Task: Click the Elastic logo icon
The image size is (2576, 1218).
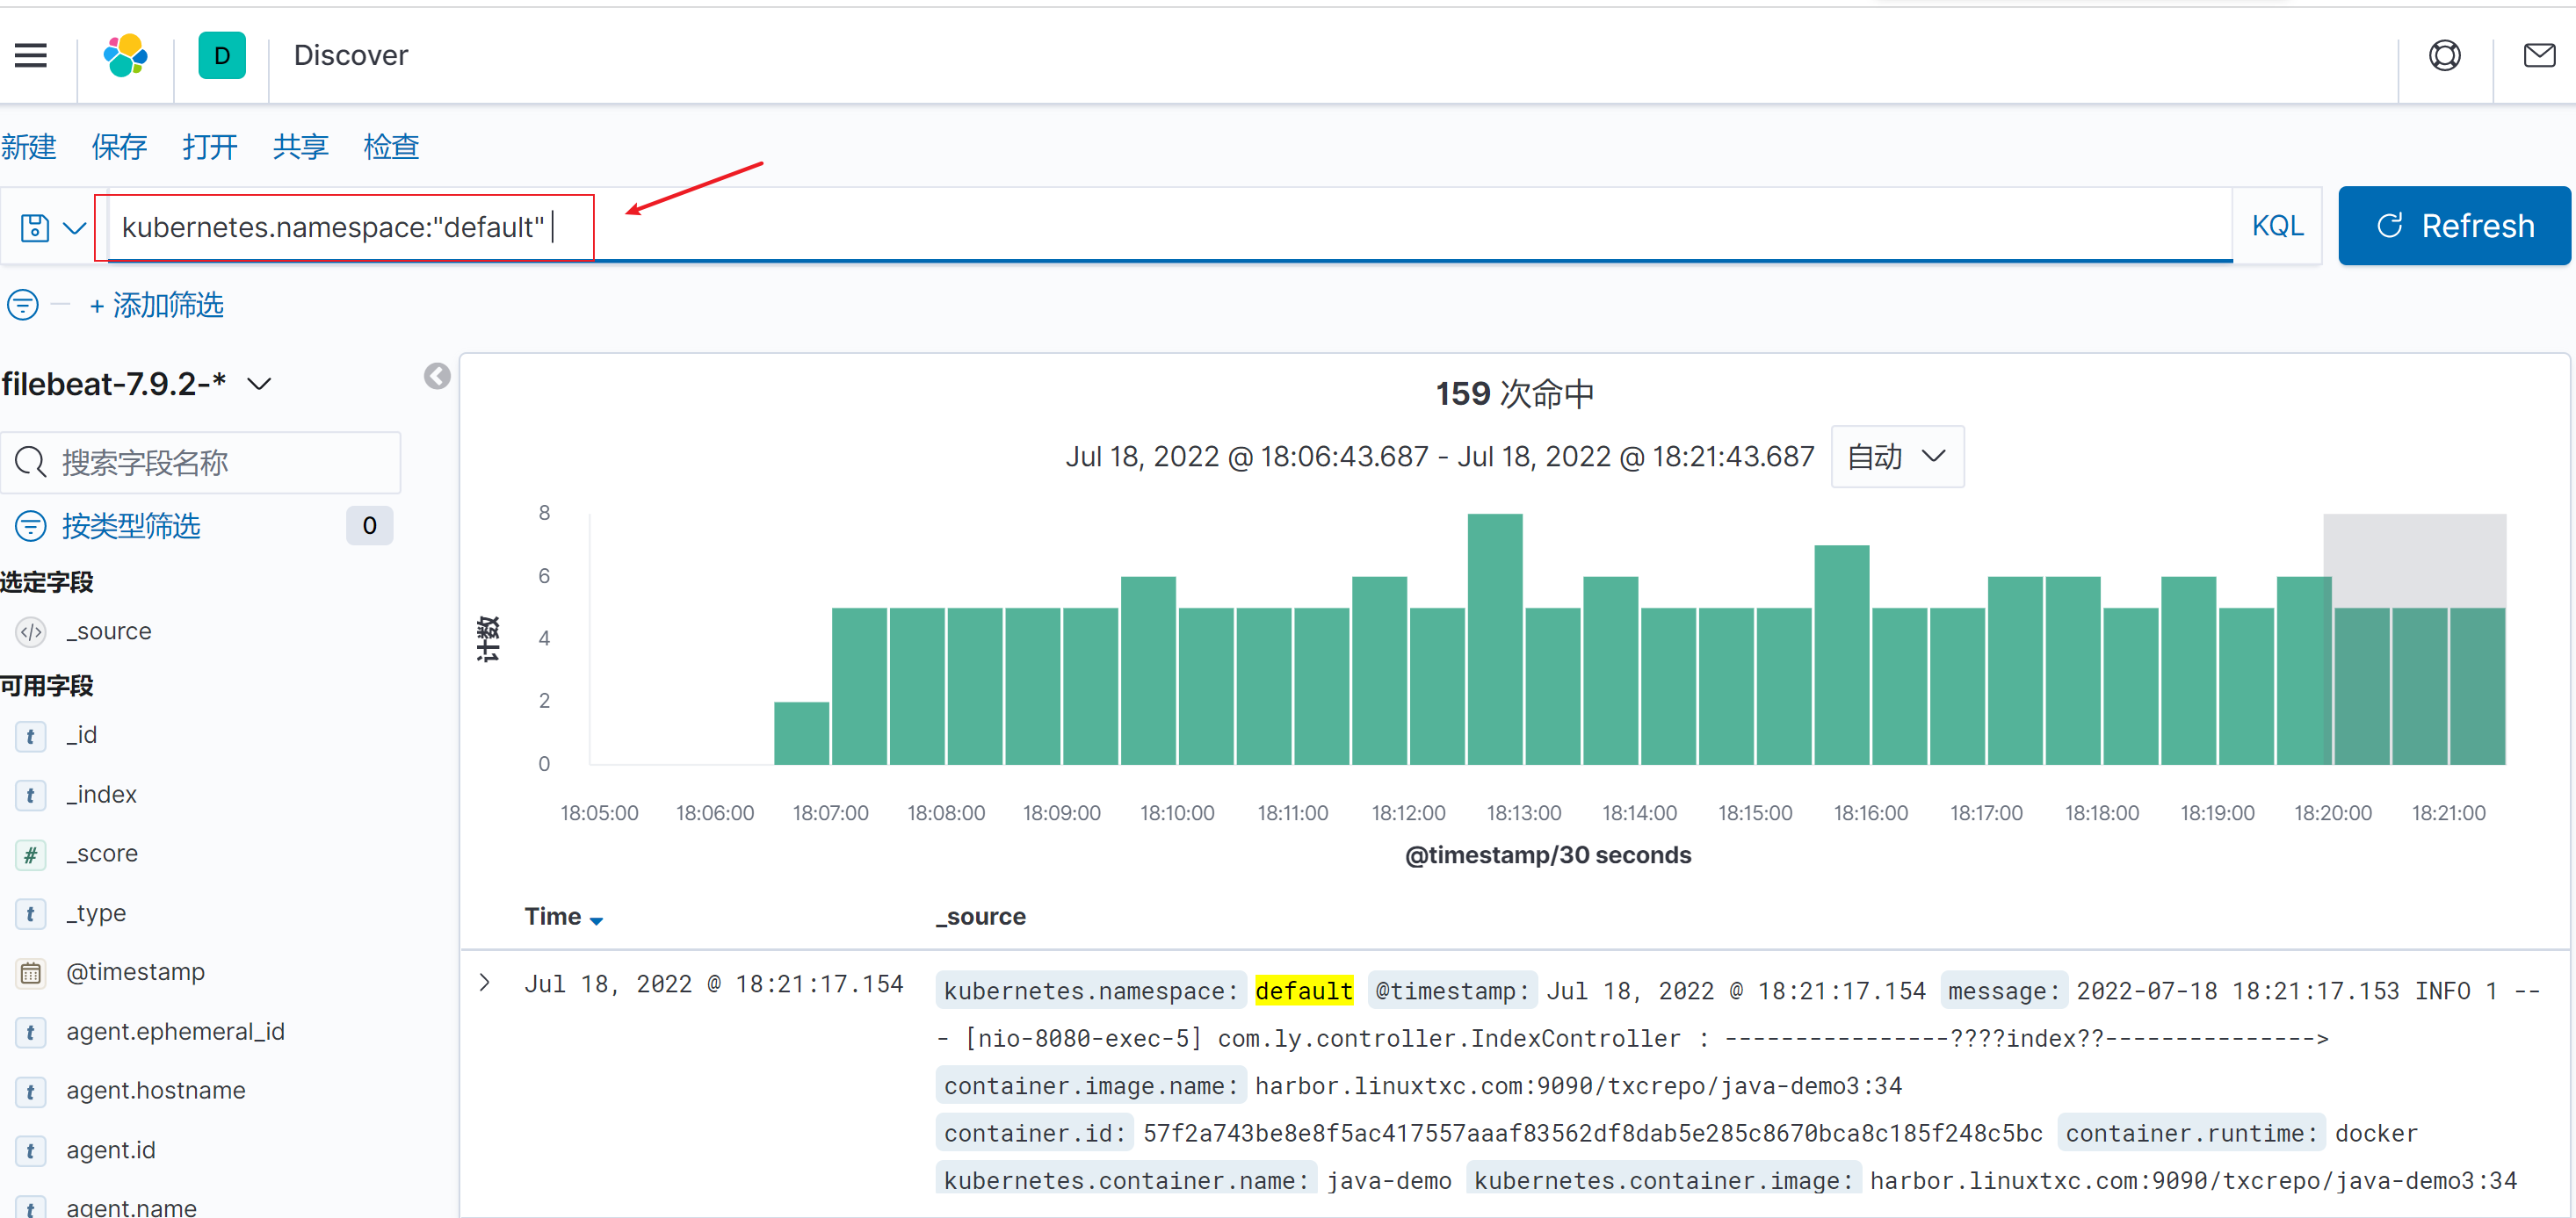Action: click(125, 55)
